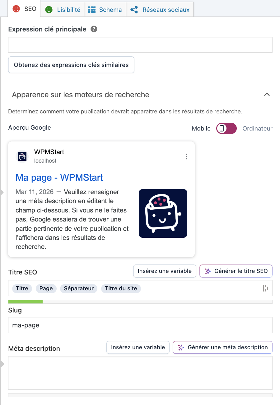Click the share icon for Réseaux sociaux

point(134,10)
